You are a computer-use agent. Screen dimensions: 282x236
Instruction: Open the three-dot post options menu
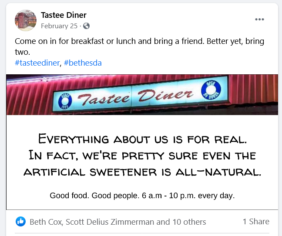(x=259, y=19)
